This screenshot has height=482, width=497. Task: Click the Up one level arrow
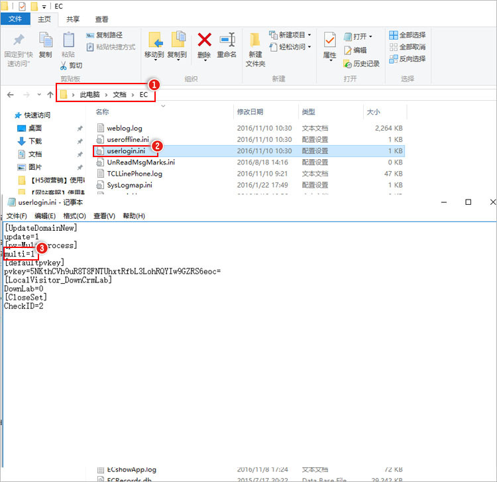click(x=50, y=95)
